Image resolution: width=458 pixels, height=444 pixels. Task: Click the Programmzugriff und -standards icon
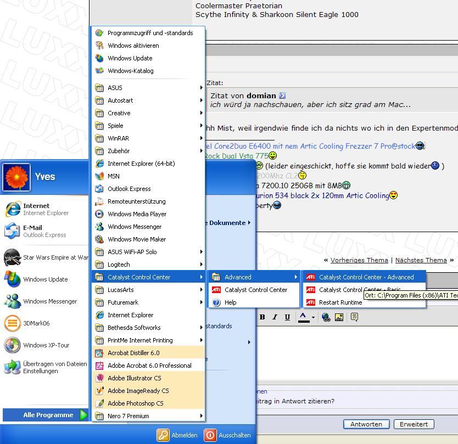(x=99, y=33)
